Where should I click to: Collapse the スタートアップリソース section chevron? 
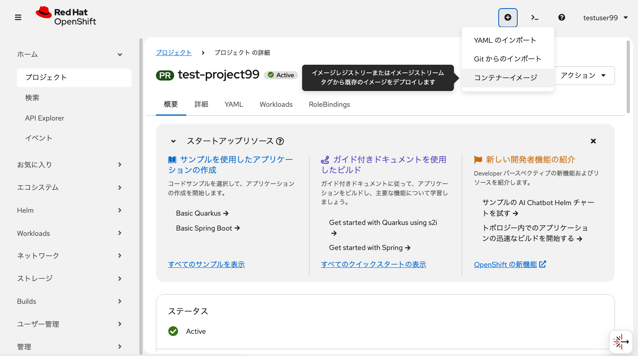[x=173, y=141]
